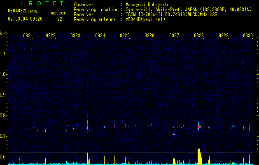Click the Receiving antenna label
Image resolution: width=259 pixels, height=165 pixels.
[95, 19]
